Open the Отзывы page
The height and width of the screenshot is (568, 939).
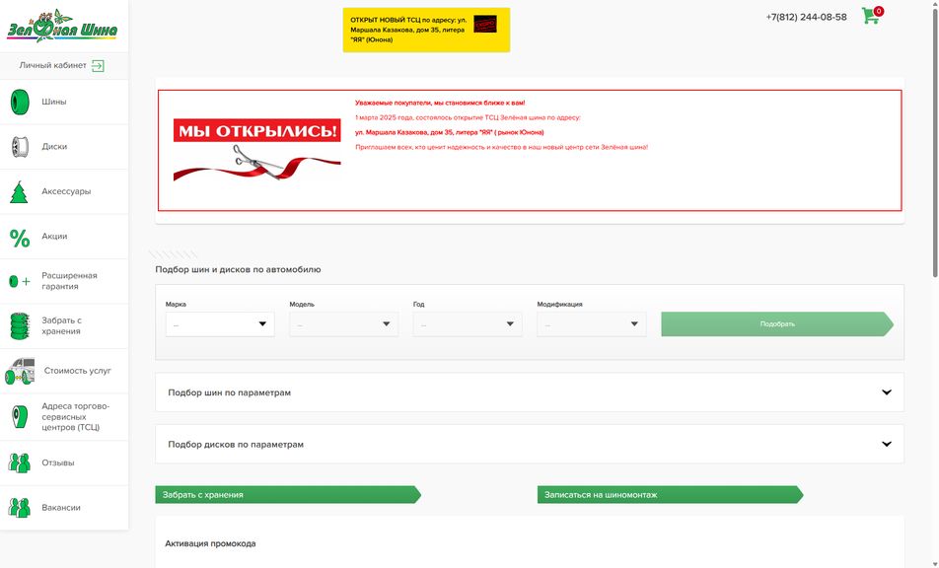64,463
